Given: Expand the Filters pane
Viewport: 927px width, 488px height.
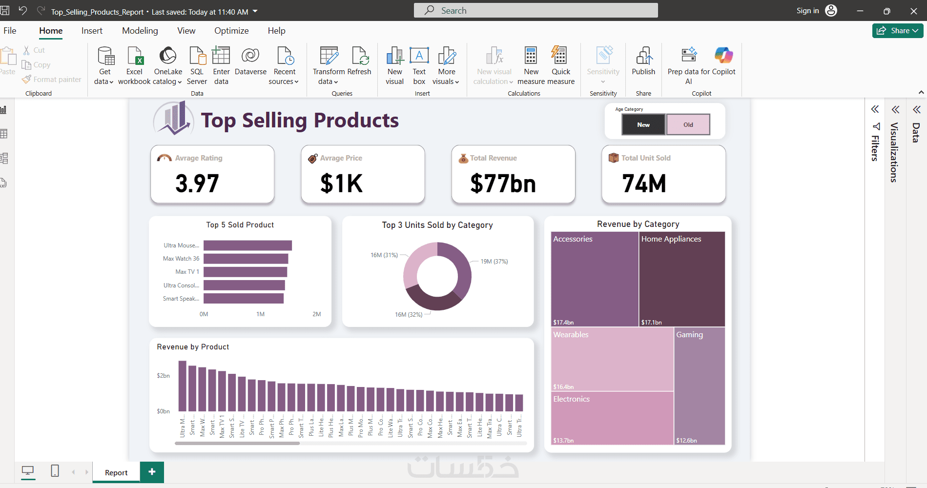Looking at the screenshot, I should (875, 109).
